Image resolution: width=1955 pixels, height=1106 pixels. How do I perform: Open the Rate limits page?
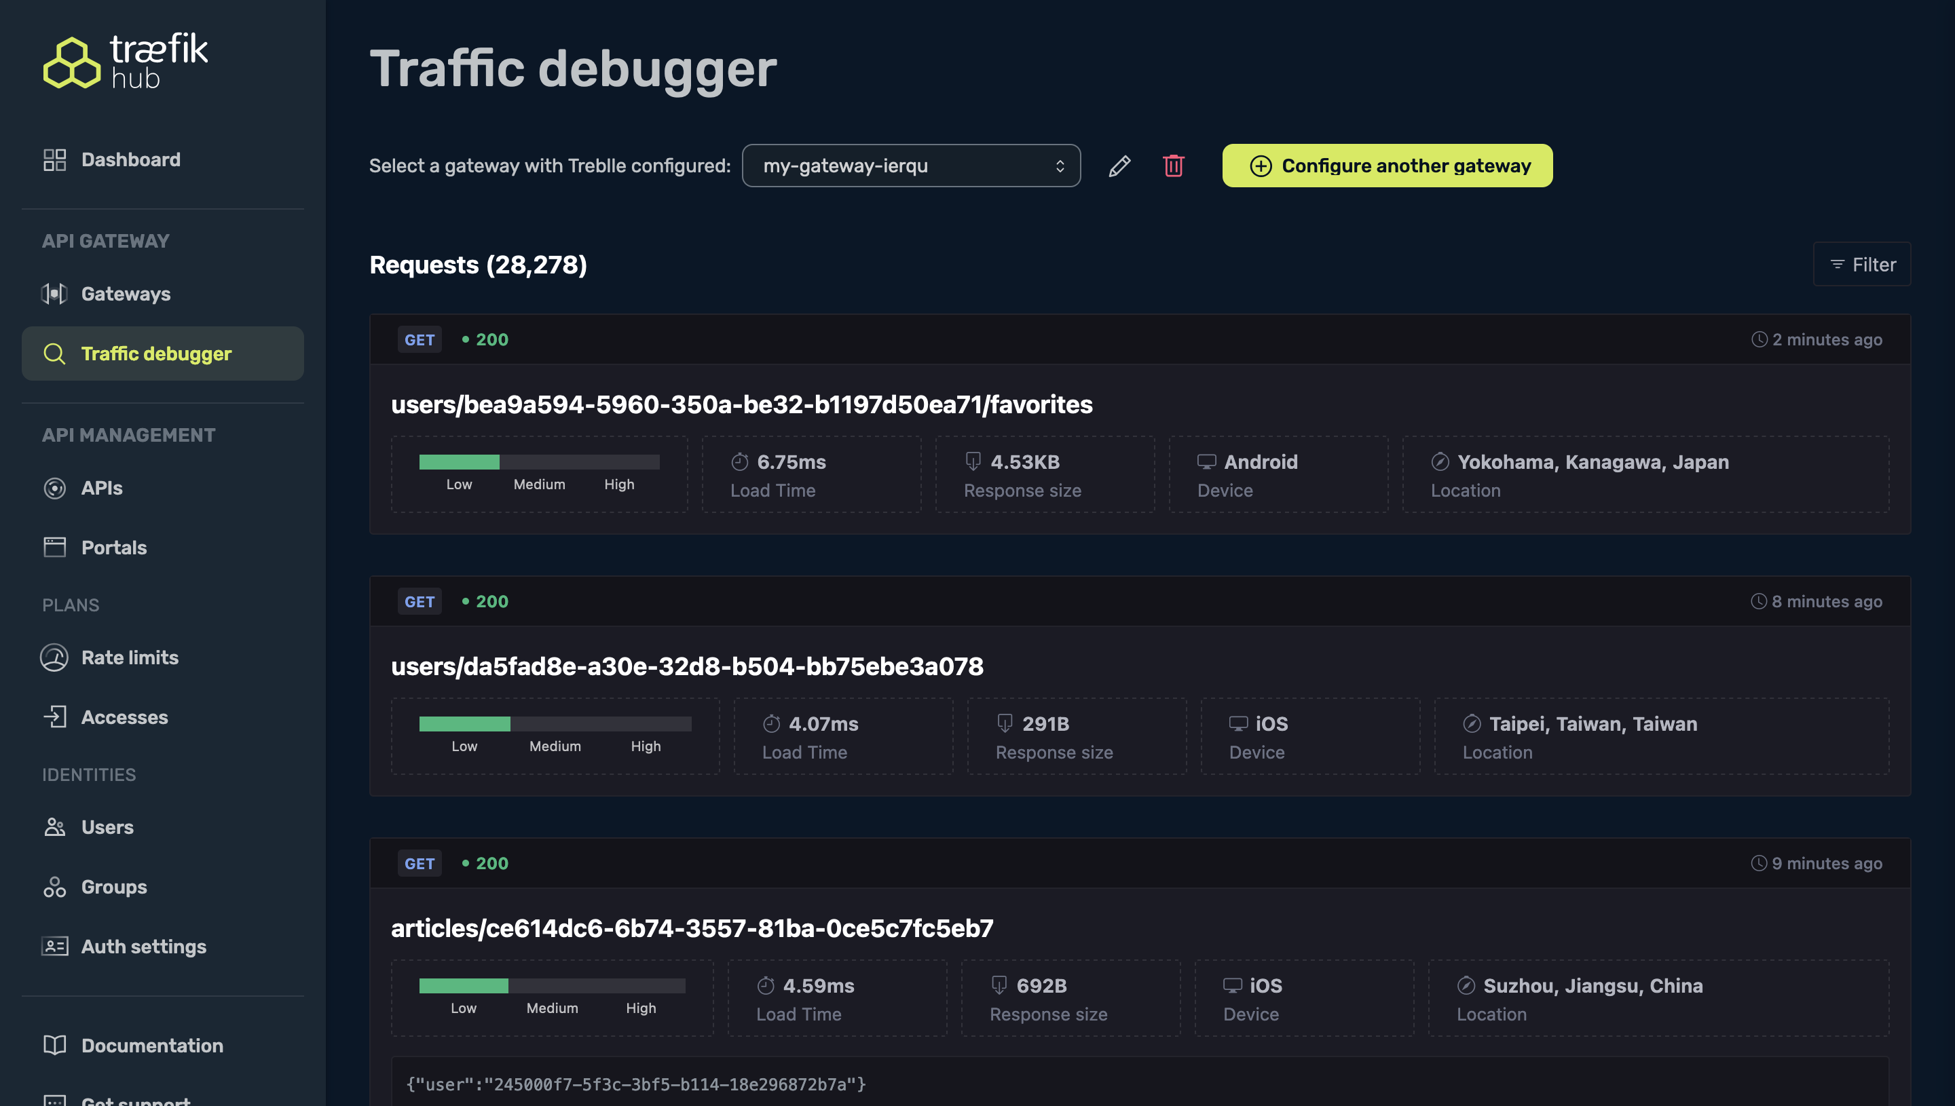click(130, 657)
